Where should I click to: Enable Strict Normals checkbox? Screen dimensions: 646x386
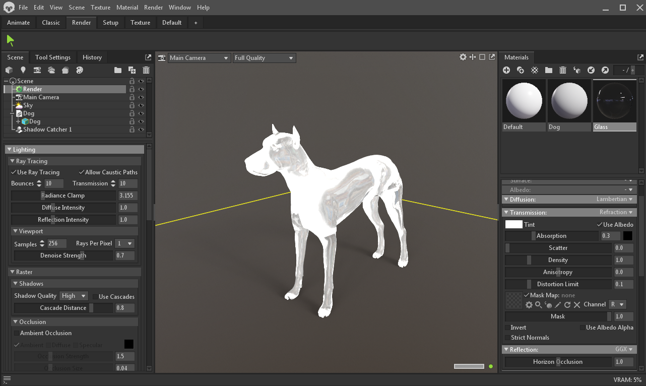pos(507,338)
